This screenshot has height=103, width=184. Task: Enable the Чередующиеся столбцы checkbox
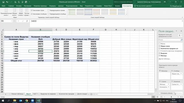(x=48, y=14)
